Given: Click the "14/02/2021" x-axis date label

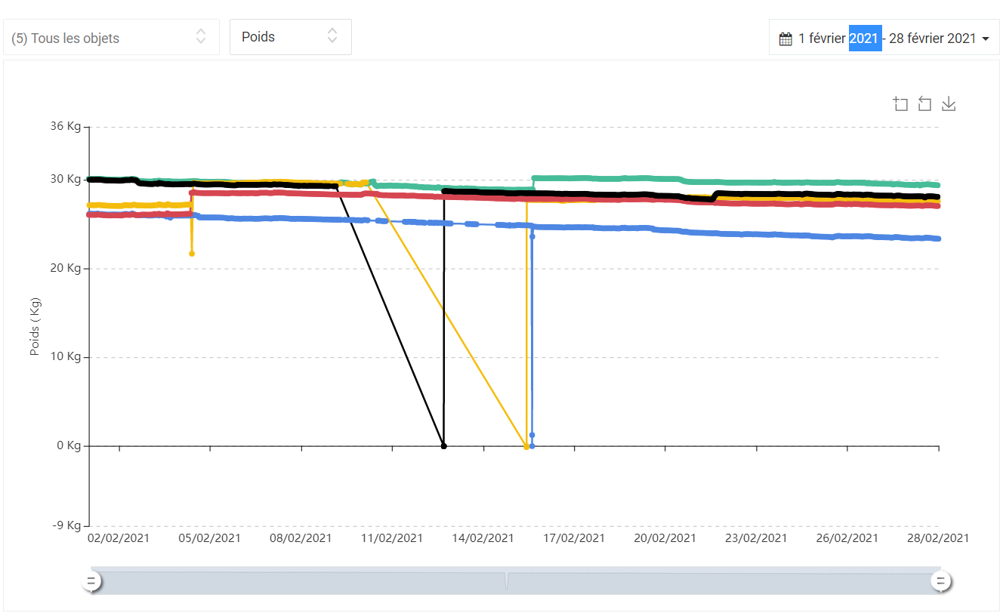Looking at the screenshot, I should 483,538.
